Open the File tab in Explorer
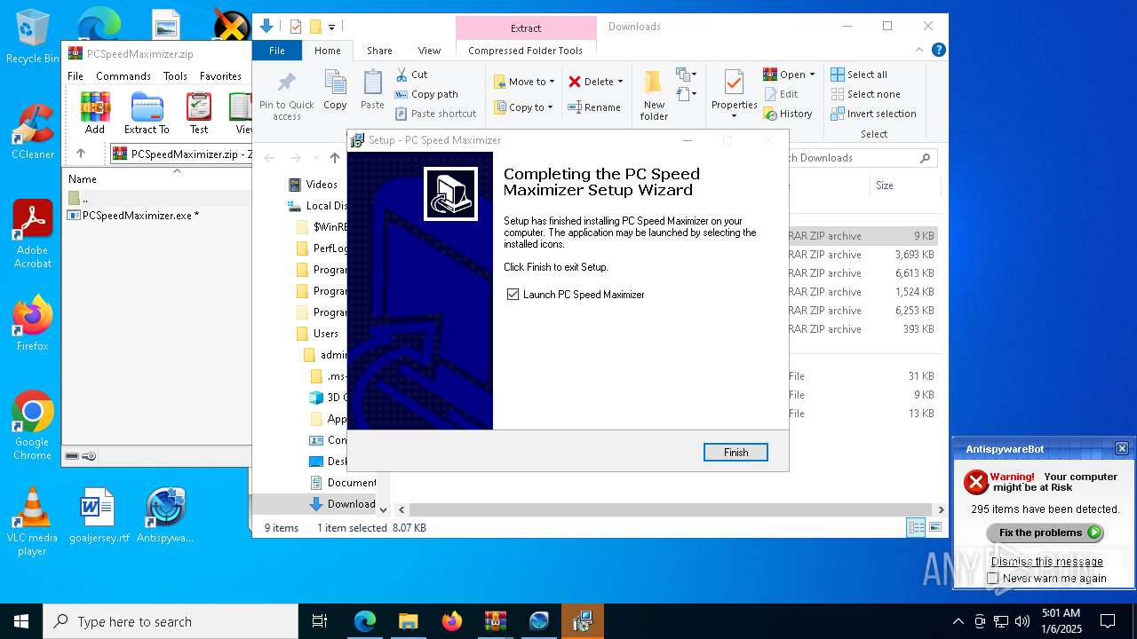This screenshot has height=639, width=1137. pos(277,51)
